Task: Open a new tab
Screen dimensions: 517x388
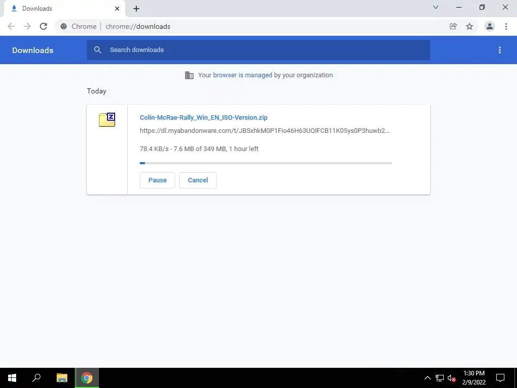Action: pyautogui.click(x=136, y=9)
